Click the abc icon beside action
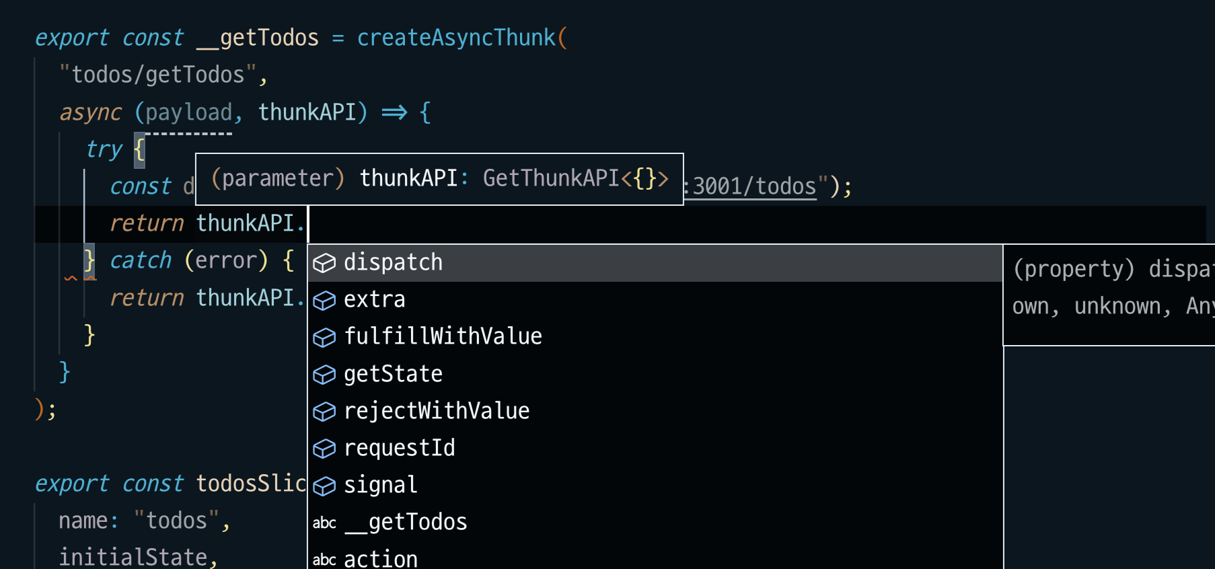 click(x=324, y=560)
